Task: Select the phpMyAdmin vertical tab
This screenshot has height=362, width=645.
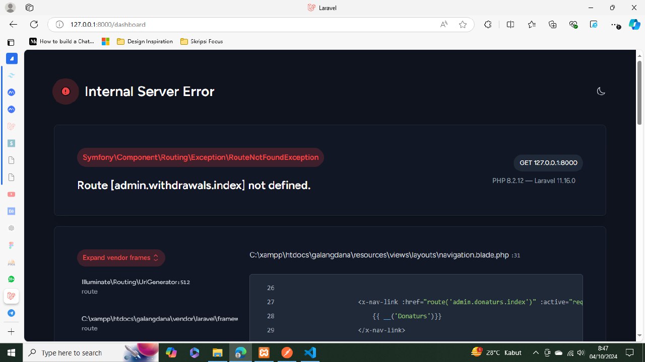Action: tap(11, 262)
